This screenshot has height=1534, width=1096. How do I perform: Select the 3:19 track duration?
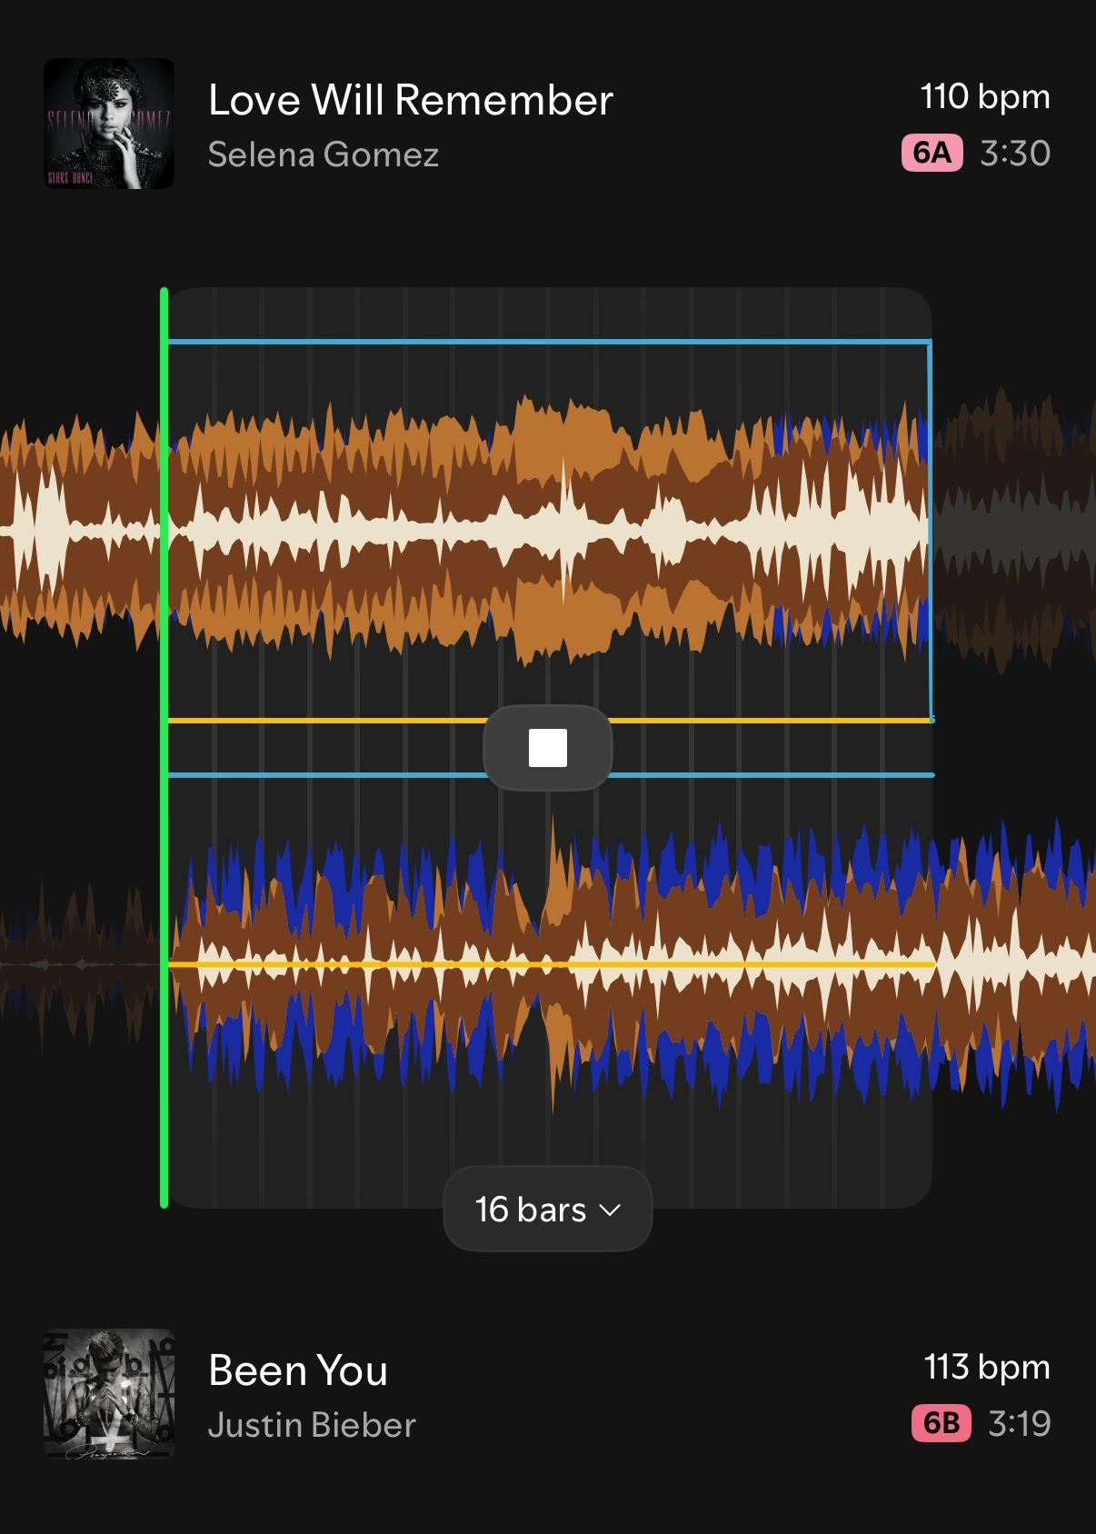[1020, 1423]
